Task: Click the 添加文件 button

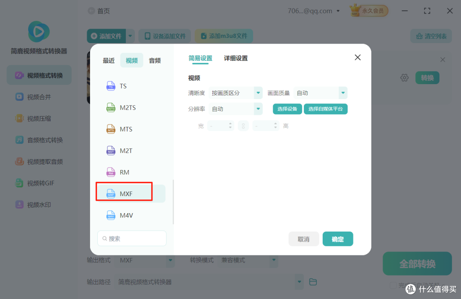Action: tap(106, 36)
